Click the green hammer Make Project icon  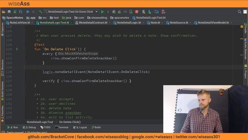(40, 12)
